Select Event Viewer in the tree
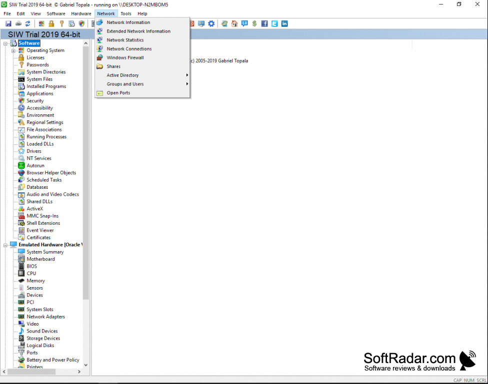The height and width of the screenshot is (384, 488). click(x=40, y=230)
